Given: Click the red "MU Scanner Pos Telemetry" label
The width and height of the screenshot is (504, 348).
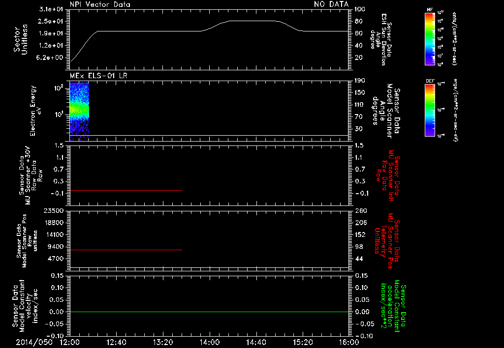Looking at the screenshot, I should [x=387, y=241].
